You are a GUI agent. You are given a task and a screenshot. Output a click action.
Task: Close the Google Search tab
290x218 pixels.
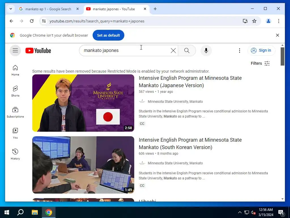click(x=78, y=9)
